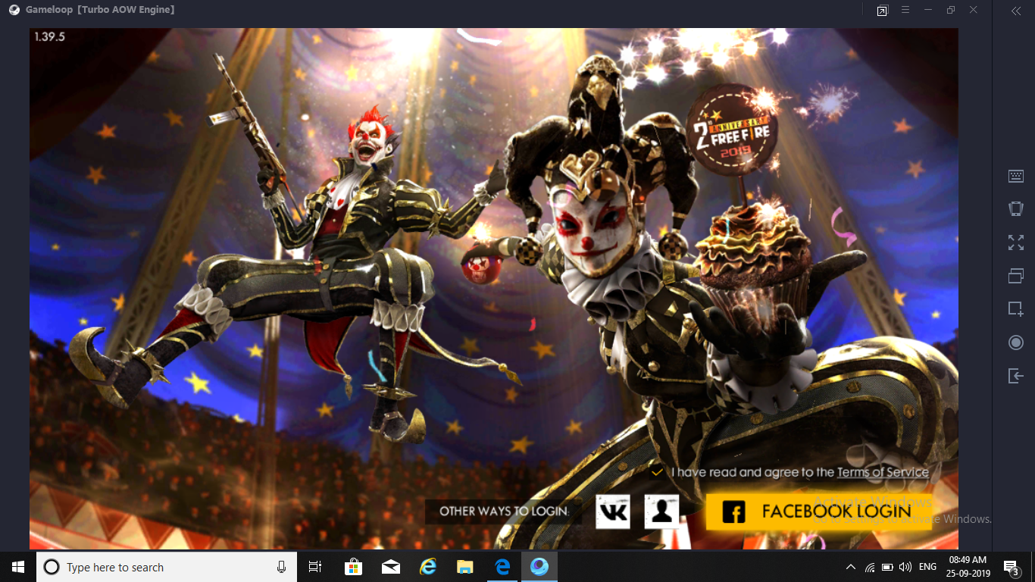
Task: Click the ENG language indicator
Action: [x=927, y=567]
